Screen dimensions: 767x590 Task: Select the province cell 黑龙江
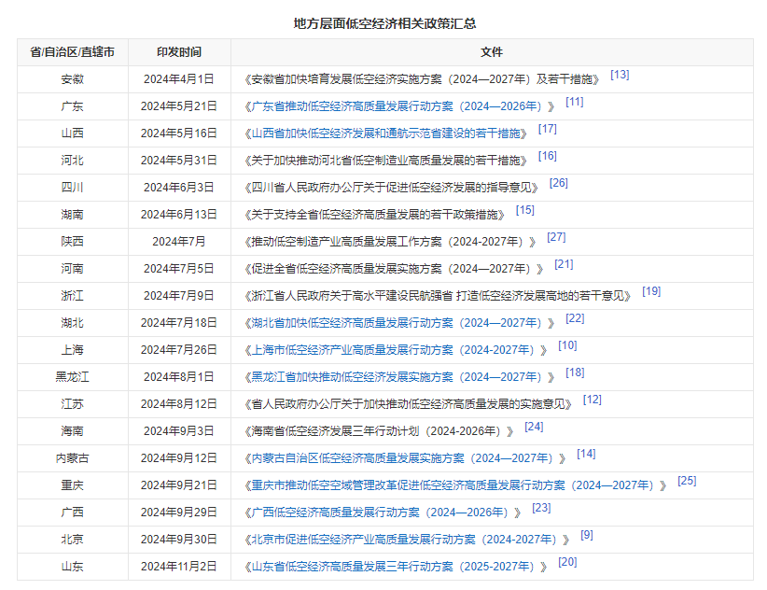[73, 377]
